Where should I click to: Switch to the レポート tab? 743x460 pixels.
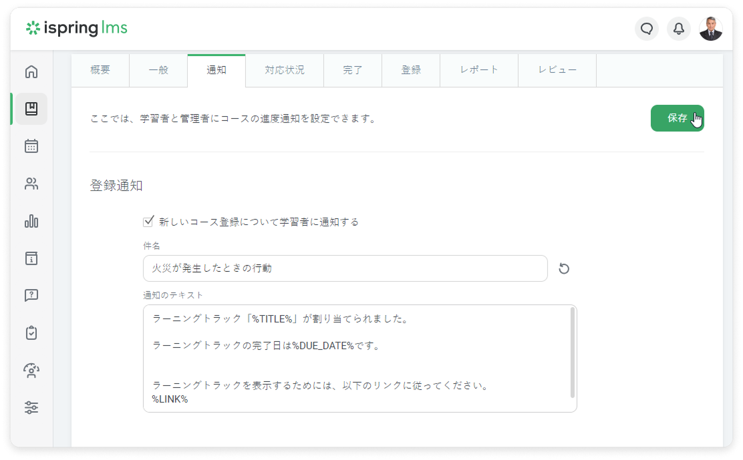pyautogui.click(x=478, y=70)
